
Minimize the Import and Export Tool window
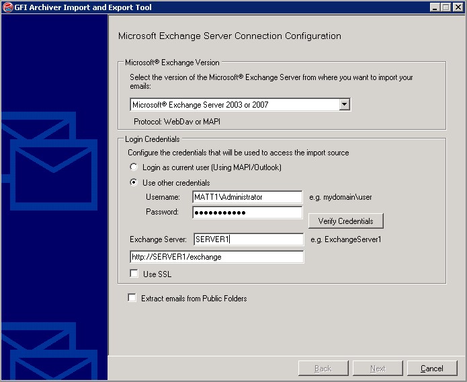435,7
